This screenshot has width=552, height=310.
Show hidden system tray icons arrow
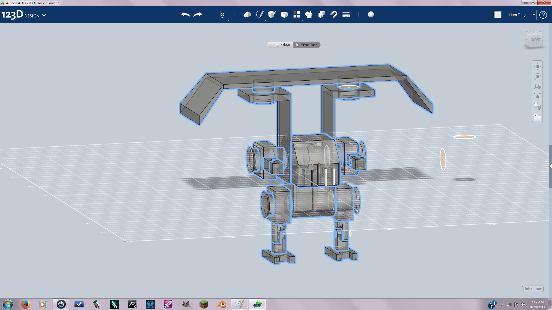pos(502,305)
